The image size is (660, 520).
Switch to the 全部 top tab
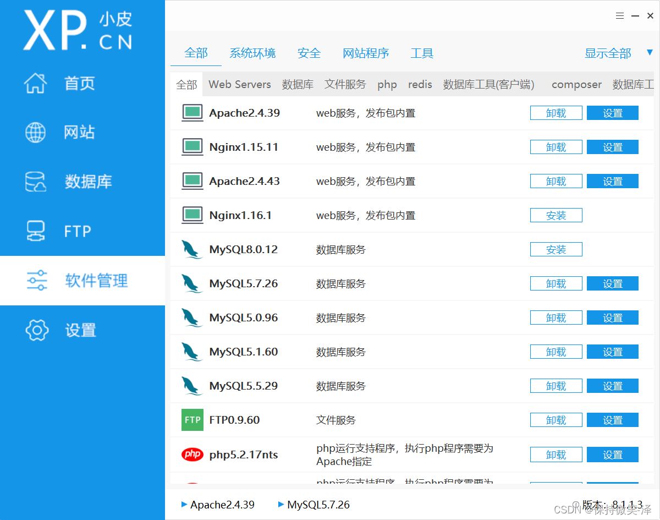[196, 53]
